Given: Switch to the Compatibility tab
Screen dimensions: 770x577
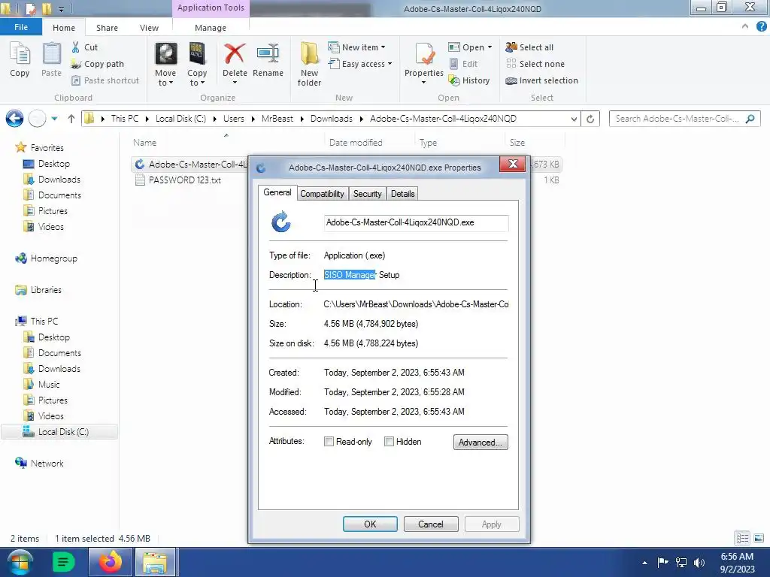Looking at the screenshot, I should coord(322,194).
